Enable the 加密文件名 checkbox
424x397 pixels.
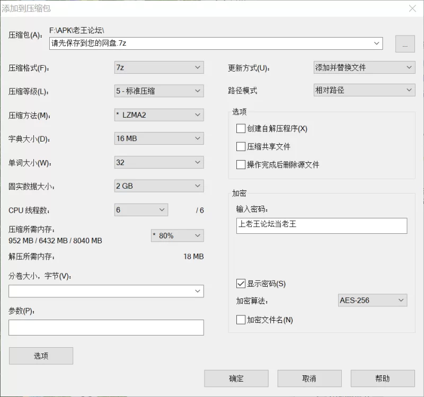tap(241, 320)
